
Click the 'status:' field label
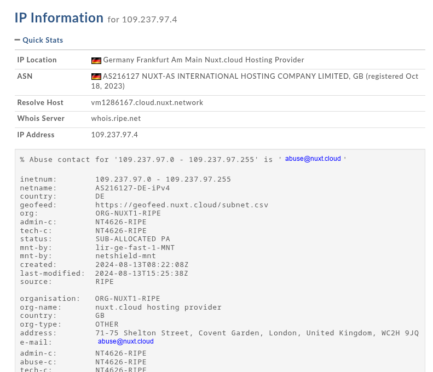click(x=36, y=239)
